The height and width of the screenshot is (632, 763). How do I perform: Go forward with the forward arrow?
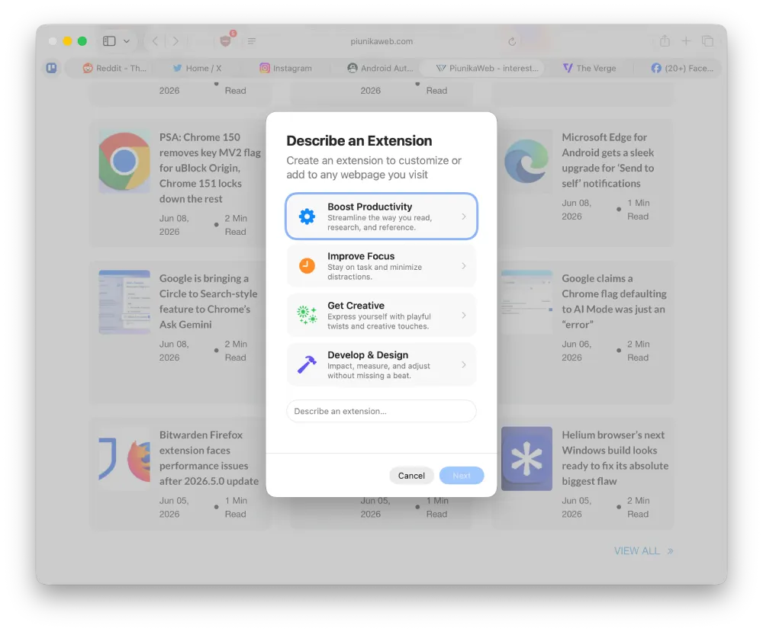click(x=175, y=41)
